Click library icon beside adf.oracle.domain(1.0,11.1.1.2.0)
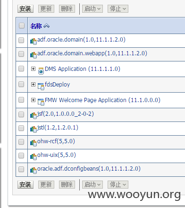Image resolution: width=185 pixels, height=208 pixels. (x=34, y=42)
